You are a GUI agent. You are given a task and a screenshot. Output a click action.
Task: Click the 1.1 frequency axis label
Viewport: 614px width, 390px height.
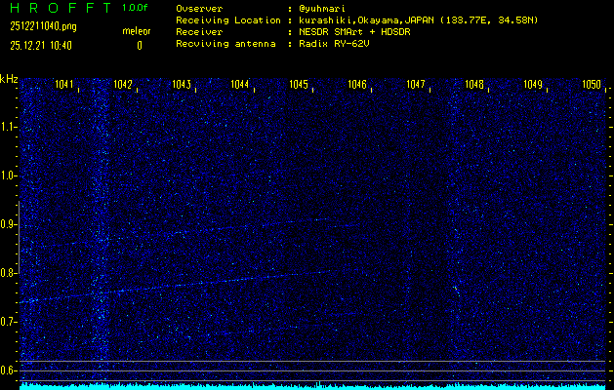tap(9, 127)
